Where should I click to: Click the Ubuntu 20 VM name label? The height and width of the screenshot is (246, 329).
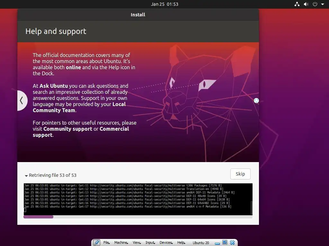pos(201,243)
